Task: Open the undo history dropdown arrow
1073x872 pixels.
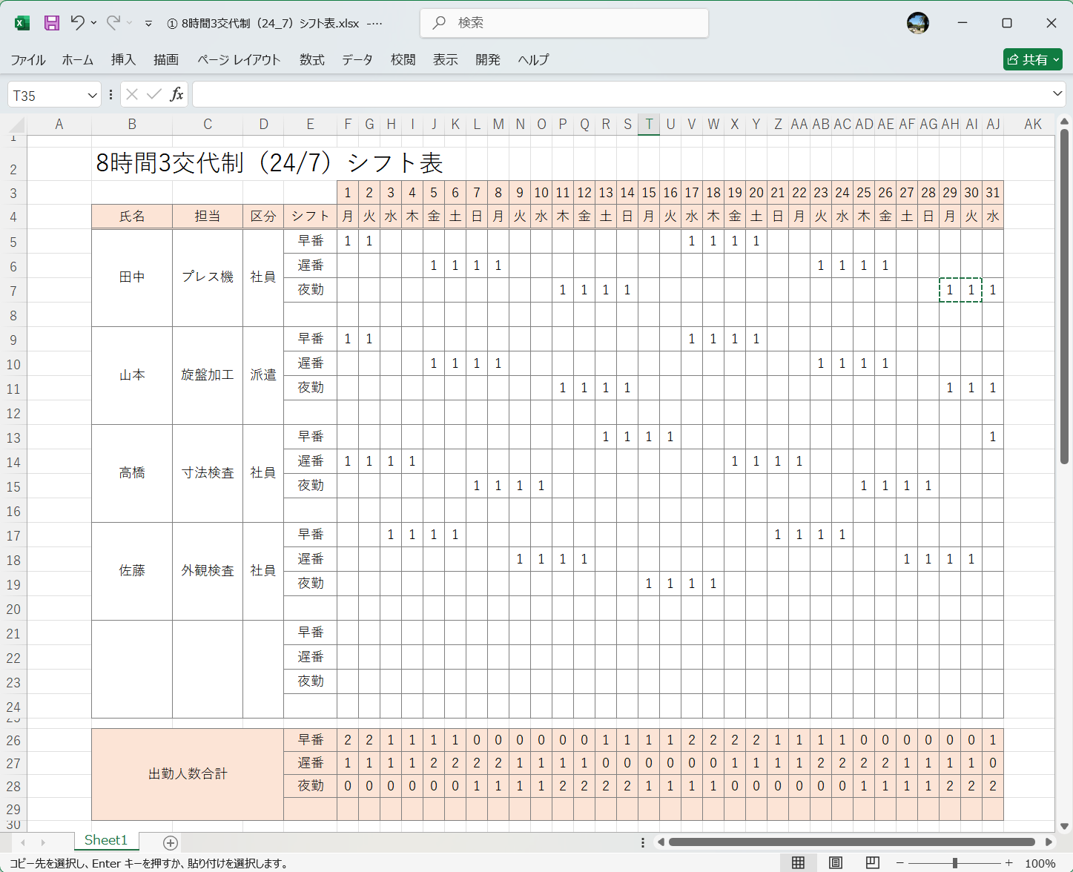Action: pyautogui.click(x=91, y=23)
